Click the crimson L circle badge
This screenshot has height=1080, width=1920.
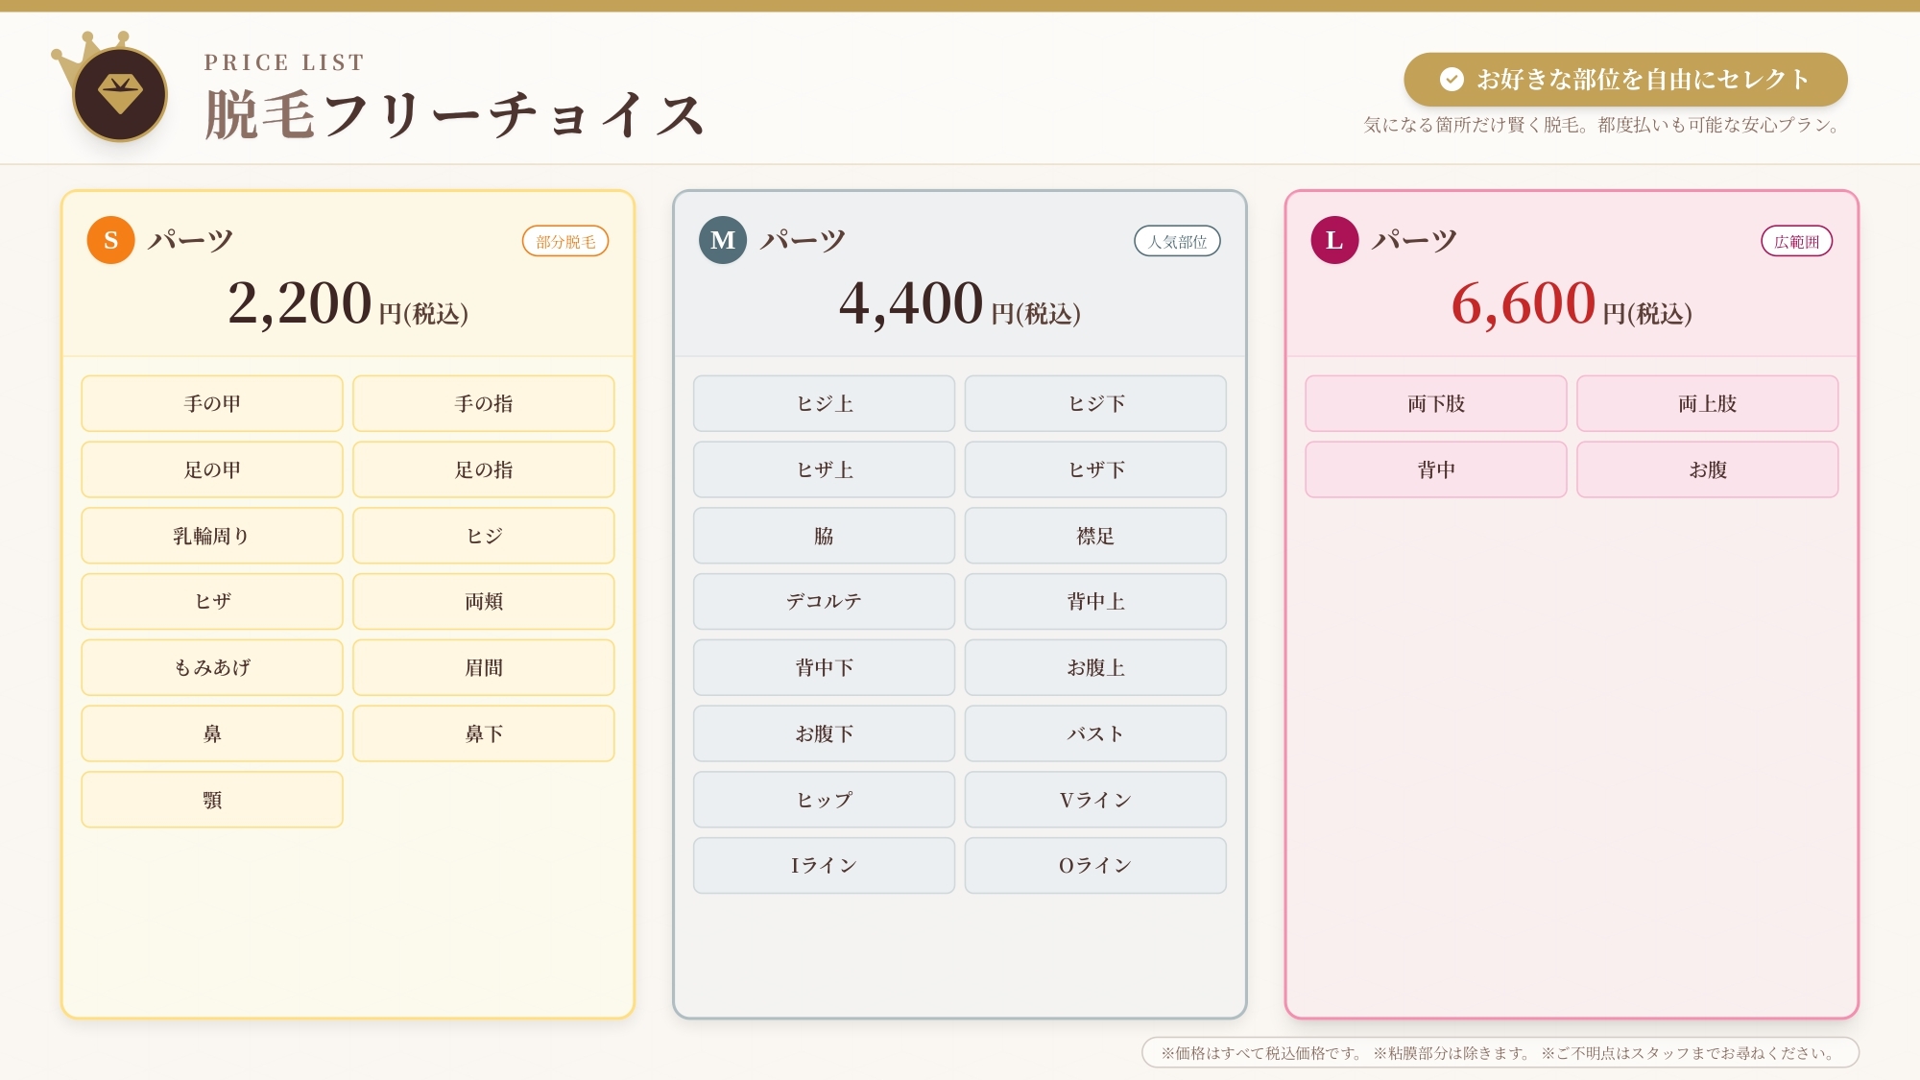(1333, 240)
